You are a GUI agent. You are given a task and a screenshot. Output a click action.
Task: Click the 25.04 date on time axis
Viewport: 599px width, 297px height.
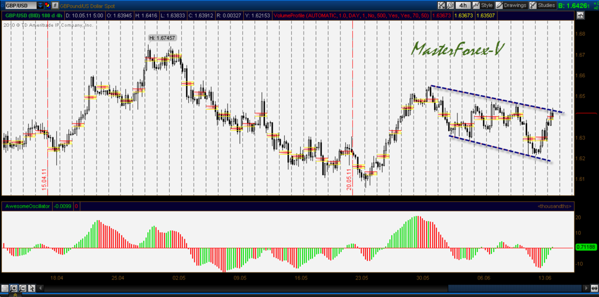[118, 278]
